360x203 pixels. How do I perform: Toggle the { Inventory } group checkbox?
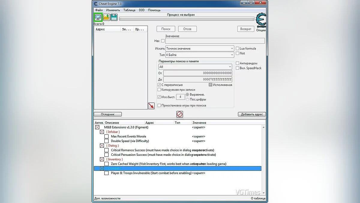[102, 159]
